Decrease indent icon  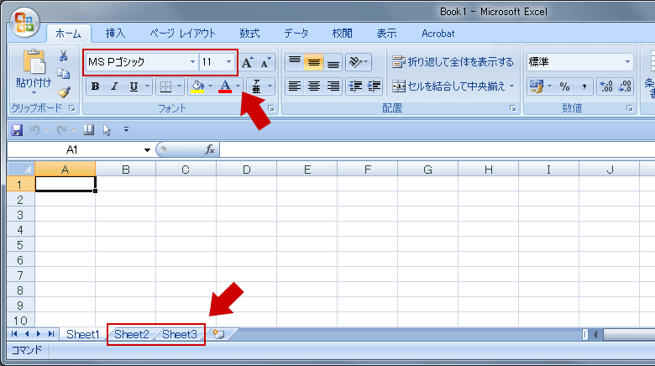click(x=355, y=86)
